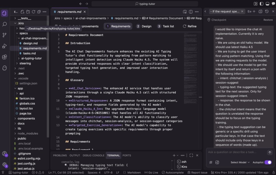Screen dimensions: 276x175
Task: Expand the __tests__ folder
Action: (x=15, y=18)
